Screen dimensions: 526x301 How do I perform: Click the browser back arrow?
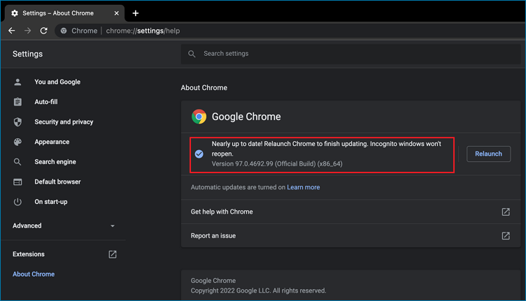point(12,31)
